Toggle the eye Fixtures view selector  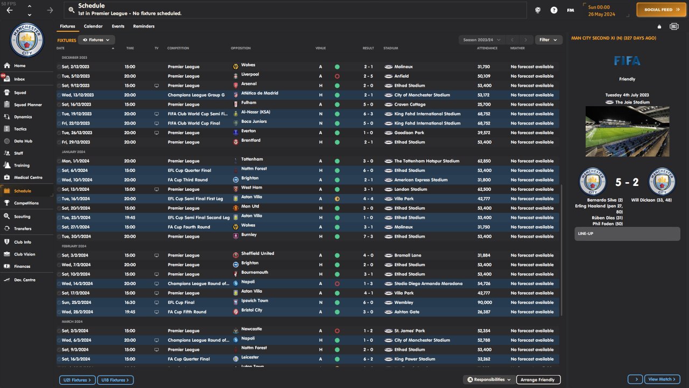(97, 40)
